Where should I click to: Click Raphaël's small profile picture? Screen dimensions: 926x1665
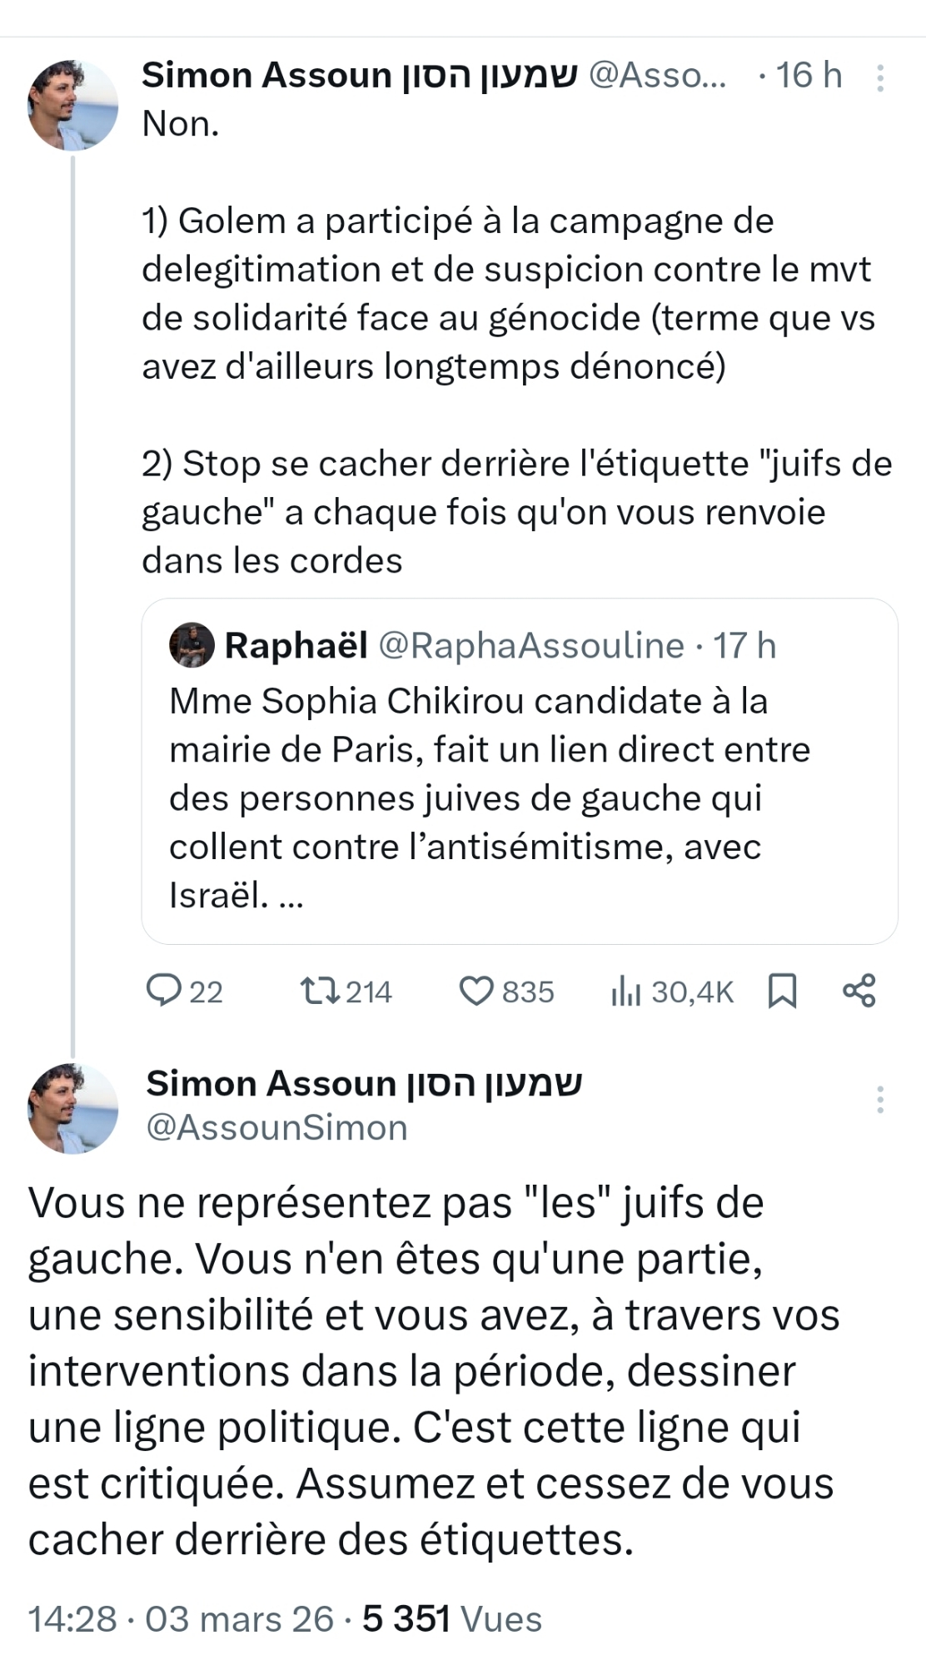pos(192,645)
